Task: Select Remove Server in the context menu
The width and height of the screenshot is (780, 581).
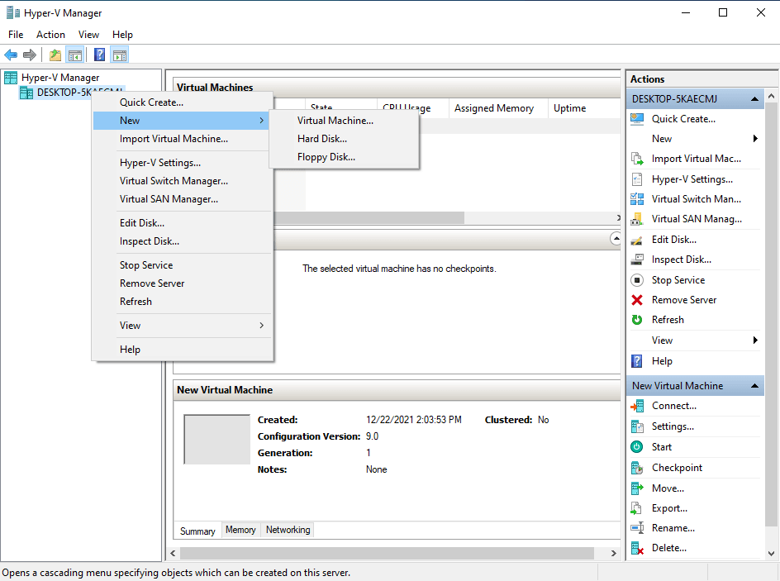Action: [183, 283]
